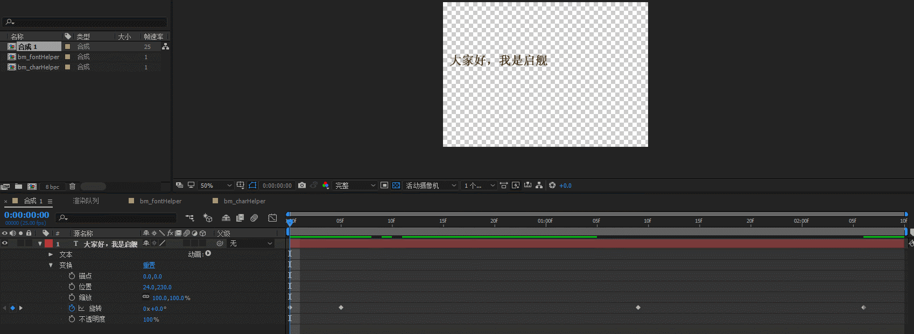Expand the 文本 property group
The width and height of the screenshot is (914, 334).
(x=51, y=254)
